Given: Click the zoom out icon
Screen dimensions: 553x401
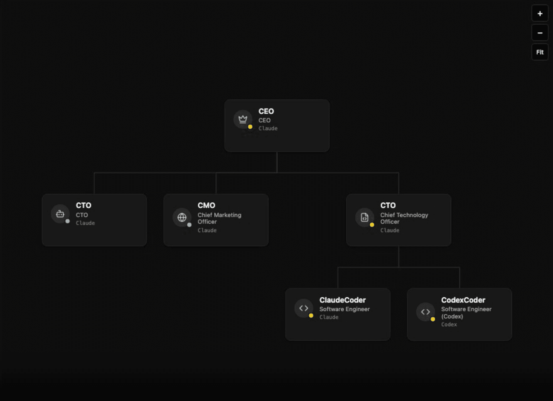Looking at the screenshot, I should pyautogui.click(x=540, y=33).
